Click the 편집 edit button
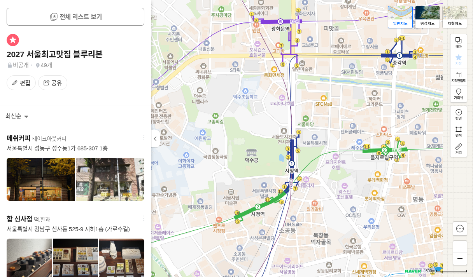473x277 pixels. click(21, 83)
